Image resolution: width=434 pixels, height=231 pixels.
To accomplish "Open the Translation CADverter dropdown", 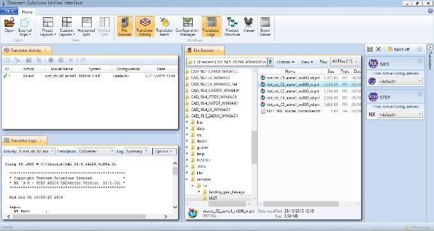I will click(96, 151).
